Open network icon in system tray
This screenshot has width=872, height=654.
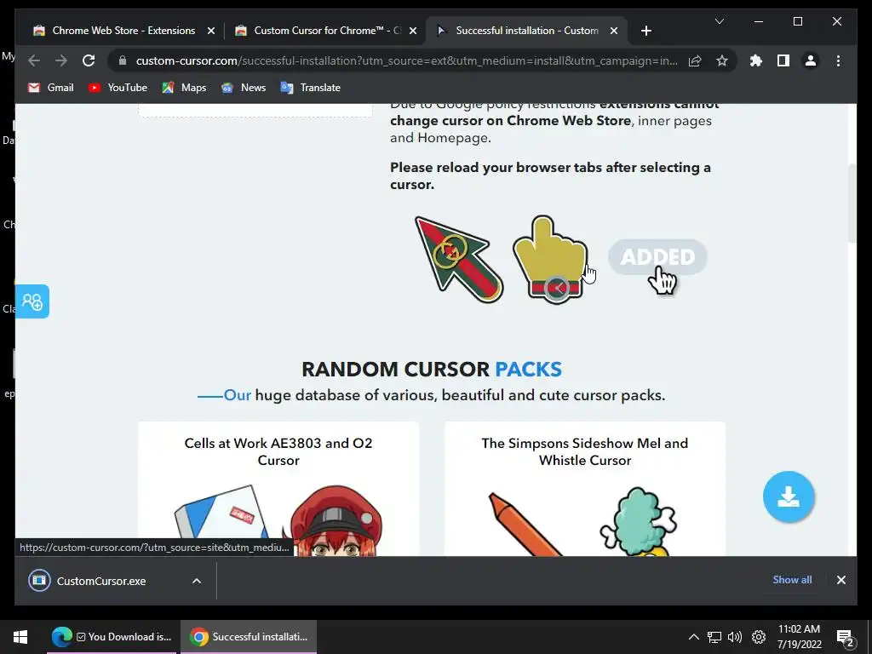714,637
